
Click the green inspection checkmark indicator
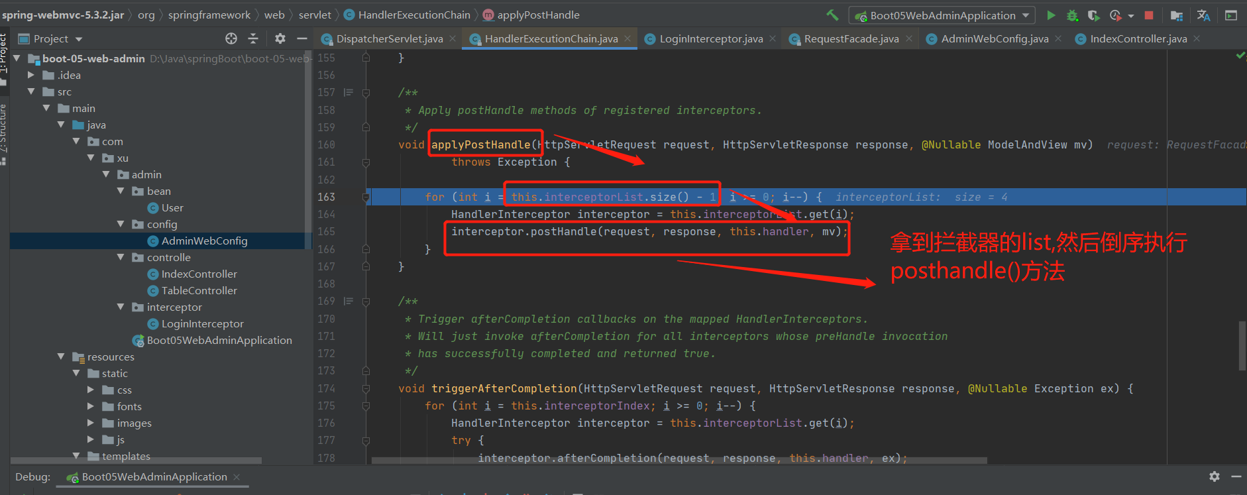[1240, 56]
